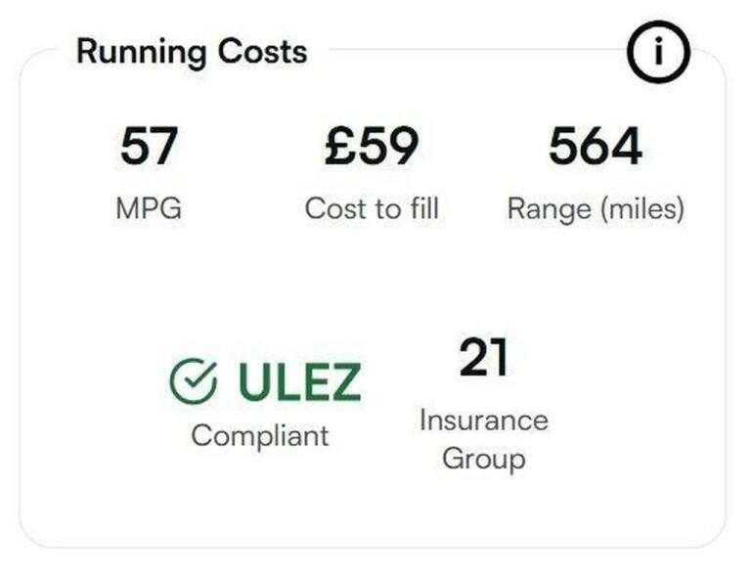This screenshot has height=577, width=751.
Task: Click the word "Group" below Insurance
Action: click(483, 459)
